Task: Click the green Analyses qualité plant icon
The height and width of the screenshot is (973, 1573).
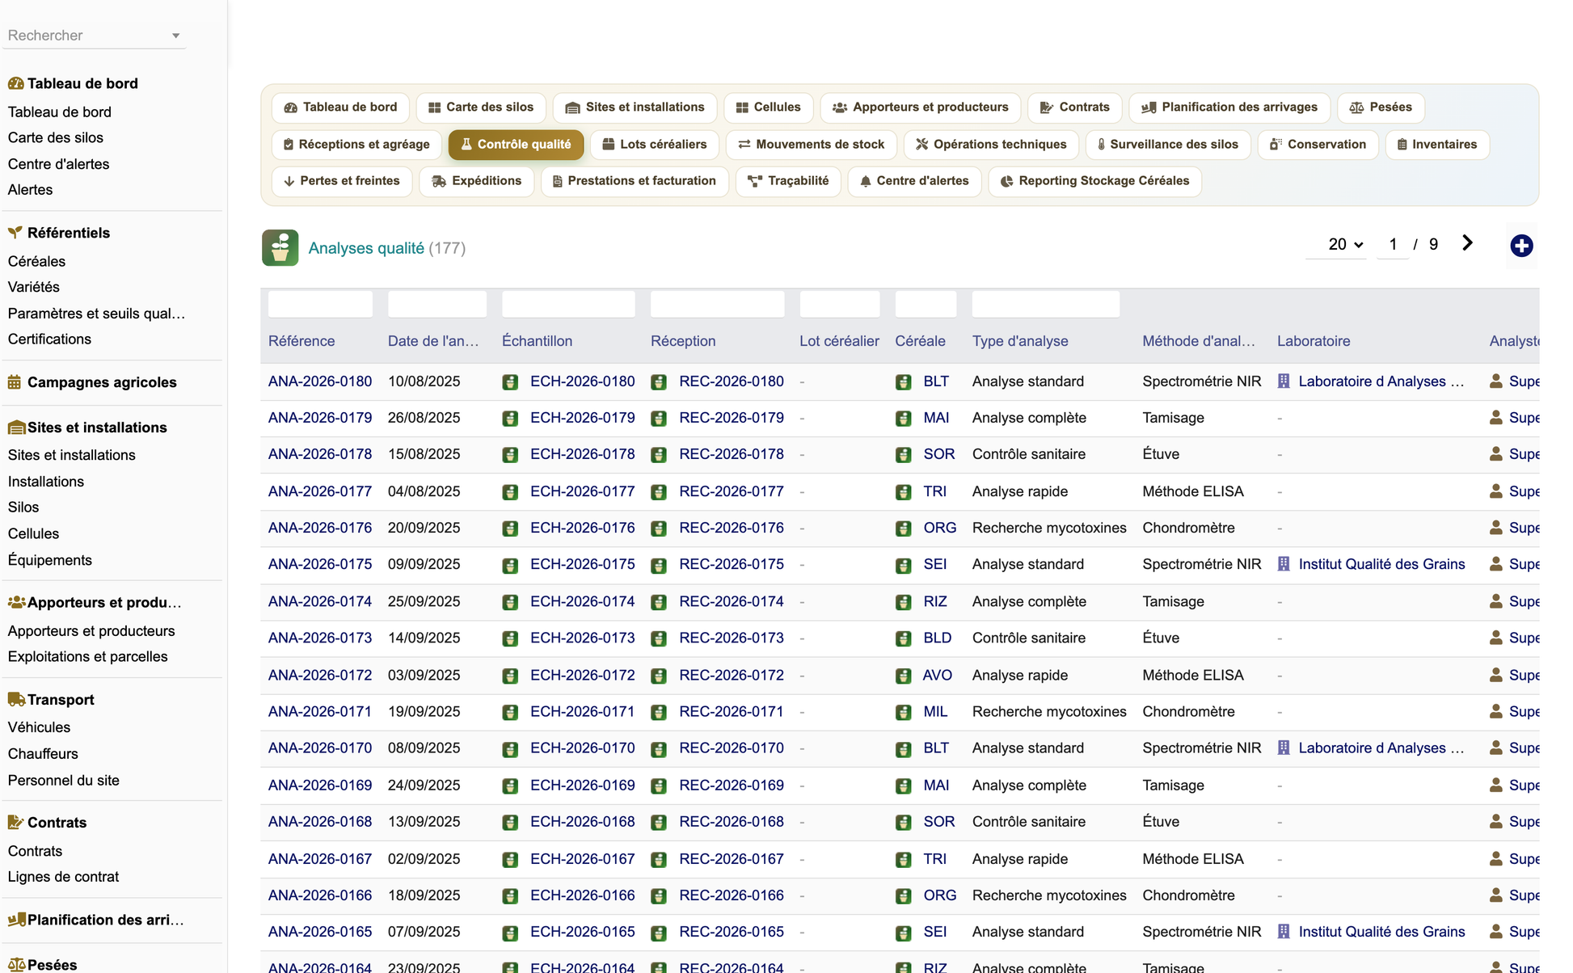Action: tap(280, 248)
